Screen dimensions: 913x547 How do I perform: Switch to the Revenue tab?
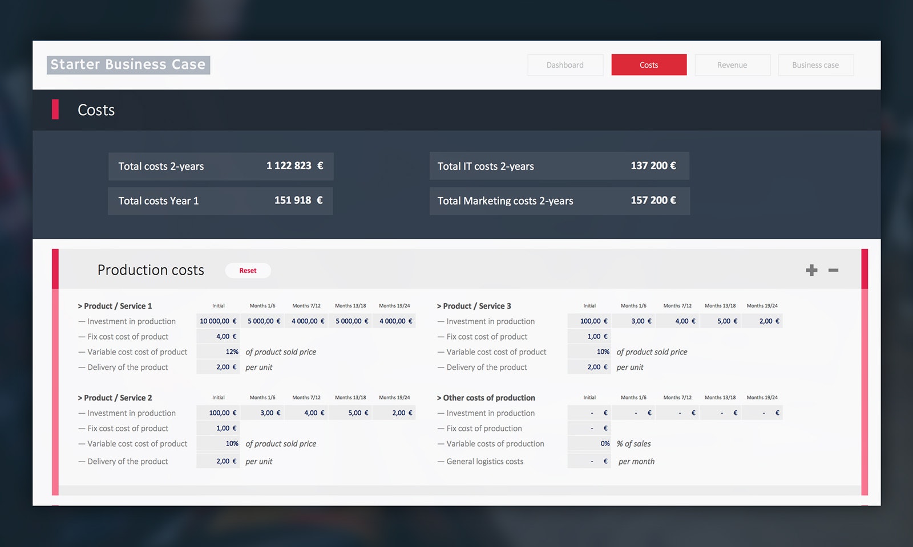732,64
